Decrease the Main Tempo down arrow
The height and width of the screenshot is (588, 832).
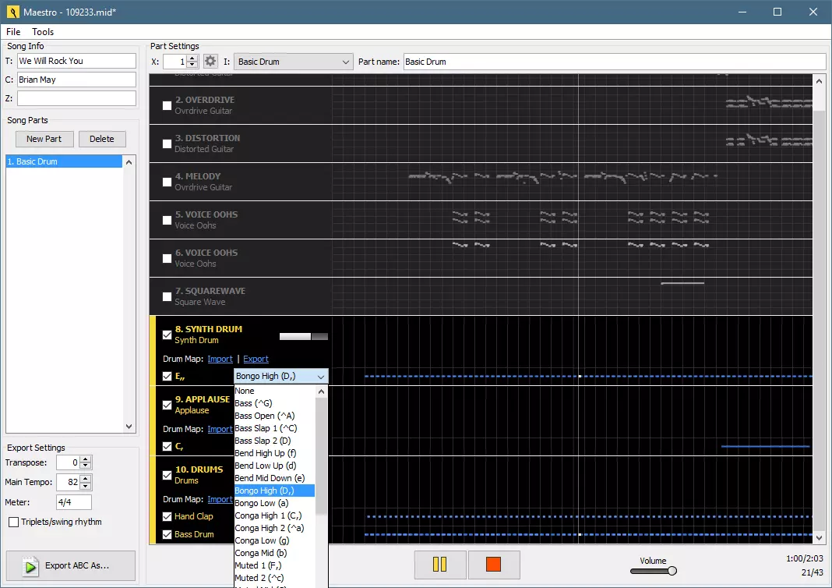coord(86,486)
